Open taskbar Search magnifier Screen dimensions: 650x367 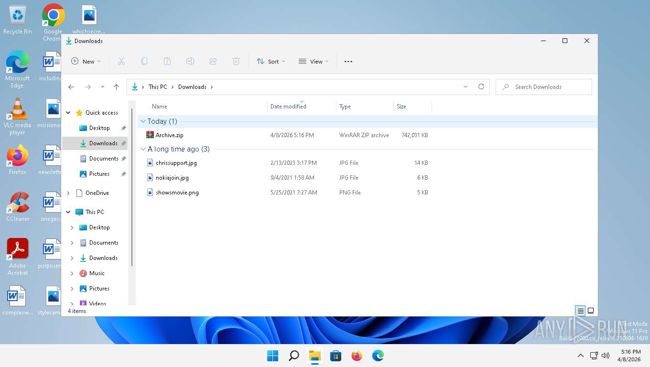click(293, 356)
